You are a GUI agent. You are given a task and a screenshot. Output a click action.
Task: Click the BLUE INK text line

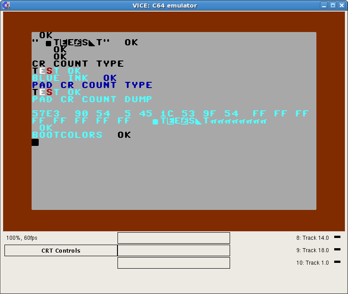[x=60, y=78]
